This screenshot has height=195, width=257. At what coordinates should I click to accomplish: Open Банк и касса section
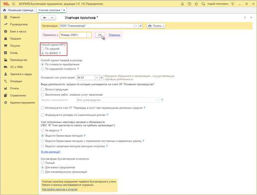point(18,31)
